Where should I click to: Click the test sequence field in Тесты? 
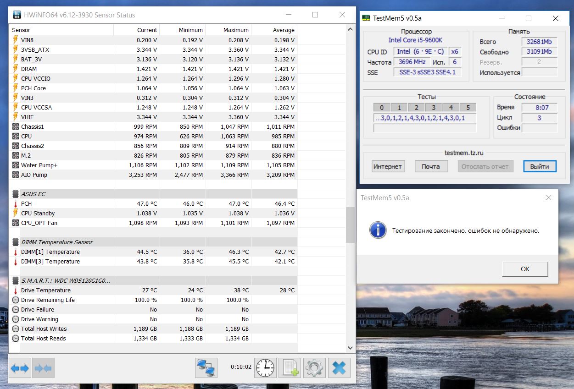[x=425, y=118]
